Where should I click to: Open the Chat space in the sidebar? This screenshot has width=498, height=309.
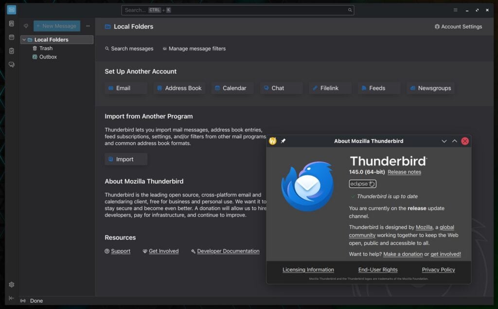[x=11, y=64]
